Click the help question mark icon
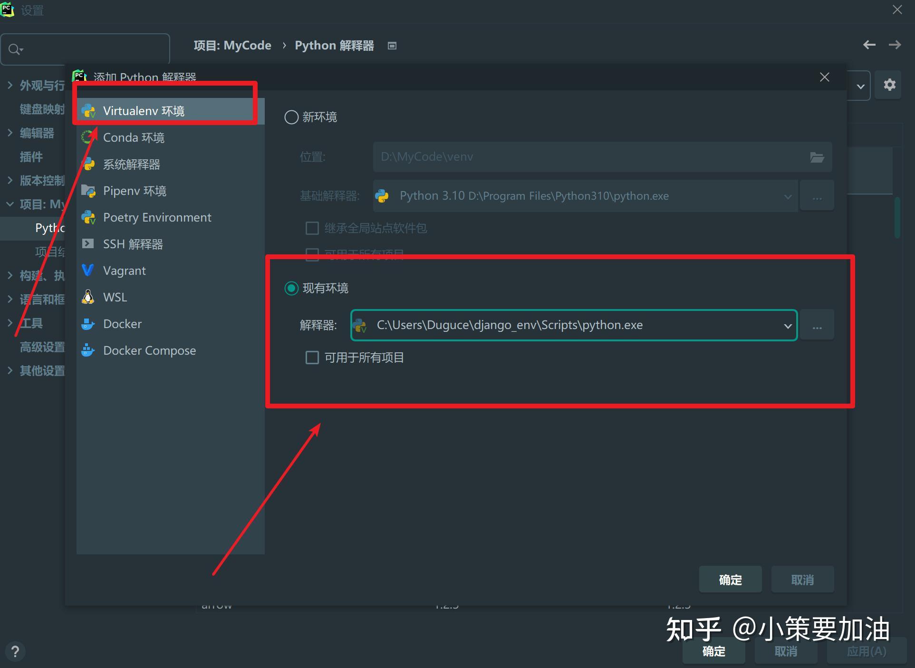The height and width of the screenshot is (668, 915). (15, 651)
